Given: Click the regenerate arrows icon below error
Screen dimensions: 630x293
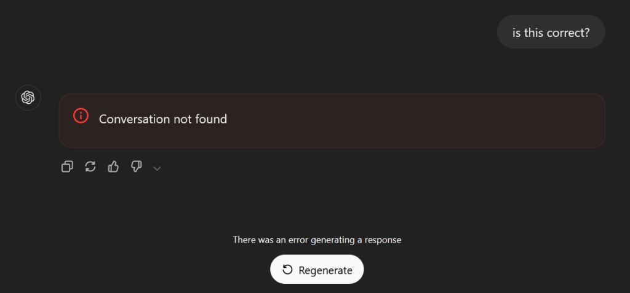Looking at the screenshot, I should pos(90,166).
